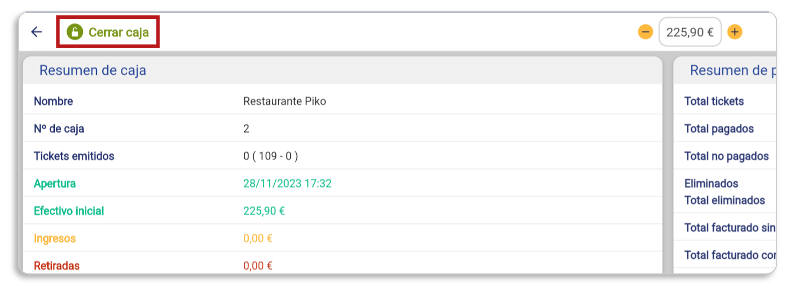Image resolution: width=794 pixels, height=299 pixels.
Task: Select the Nº de caja row
Action: click(343, 128)
